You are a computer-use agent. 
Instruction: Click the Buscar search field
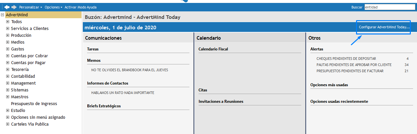pyautogui.click(x=389, y=7)
